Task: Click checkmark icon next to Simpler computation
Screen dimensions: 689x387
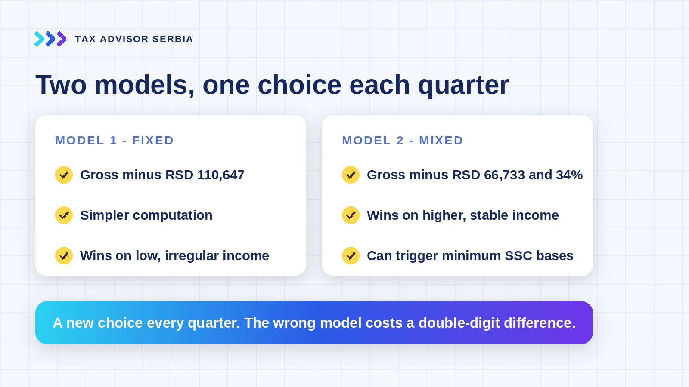Action: (x=64, y=215)
